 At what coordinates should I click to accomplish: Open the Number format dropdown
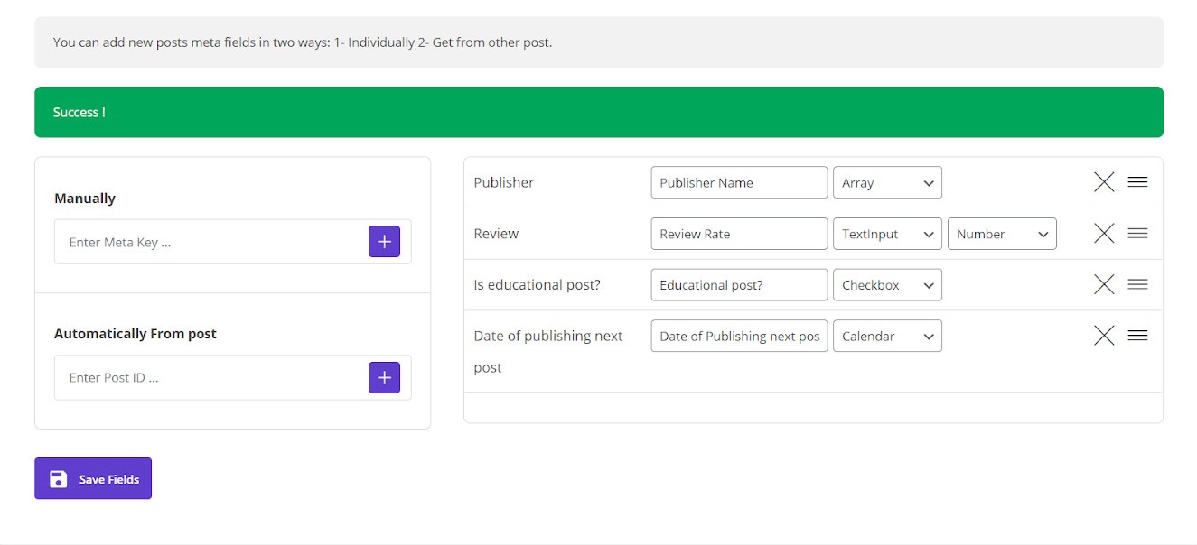(x=1001, y=234)
